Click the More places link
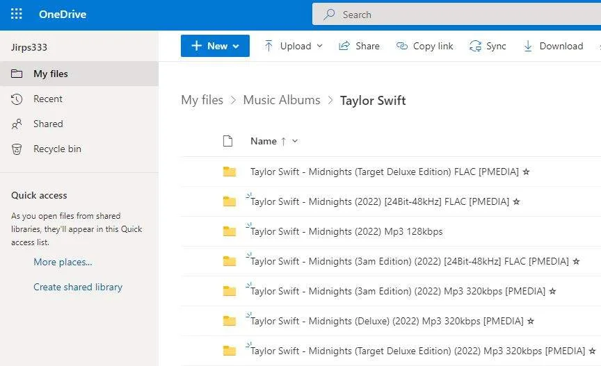Viewport: 601px width, 366px height. (x=63, y=263)
